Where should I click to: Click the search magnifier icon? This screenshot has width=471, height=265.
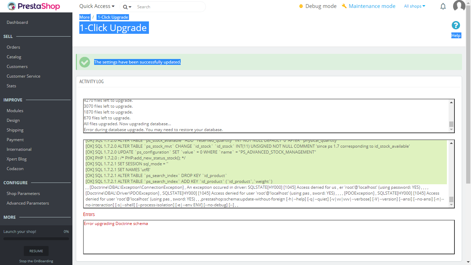click(x=125, y=7)
